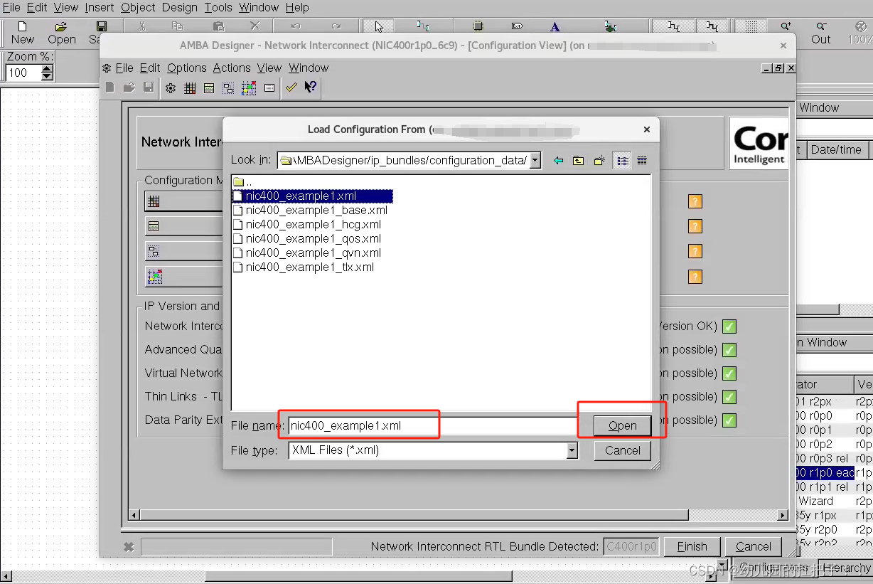Go back to the previous folder

click(559, 160)
